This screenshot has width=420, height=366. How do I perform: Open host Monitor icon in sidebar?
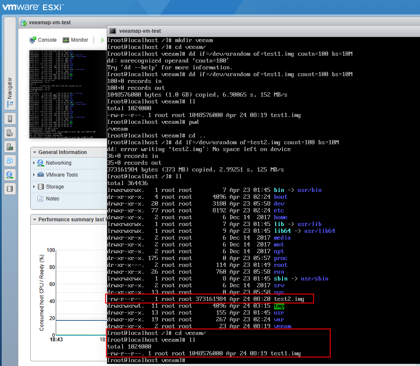pyautogui.click(x=10, y=146)
